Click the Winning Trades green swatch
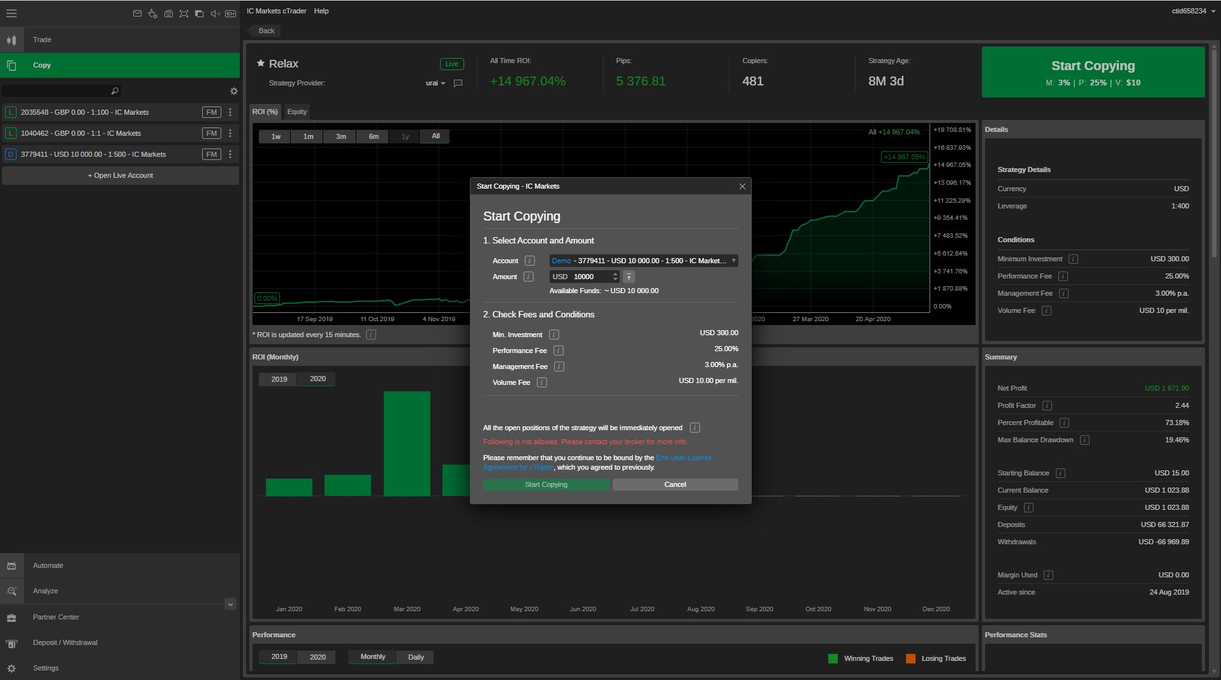Screen dimensions: 1221x680 (833, 658)
